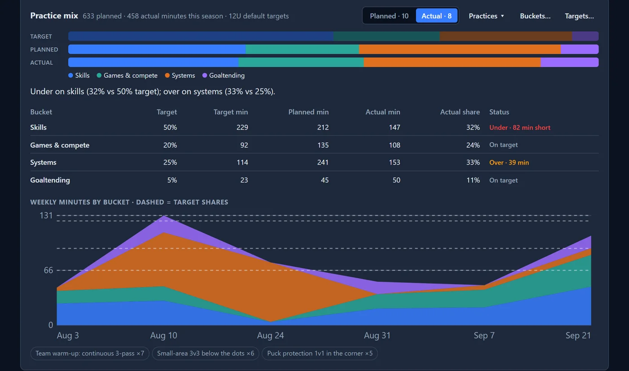The image size is (629, 371).
Task: Open the Targets… dialog
Action: [x=579, y=16]
